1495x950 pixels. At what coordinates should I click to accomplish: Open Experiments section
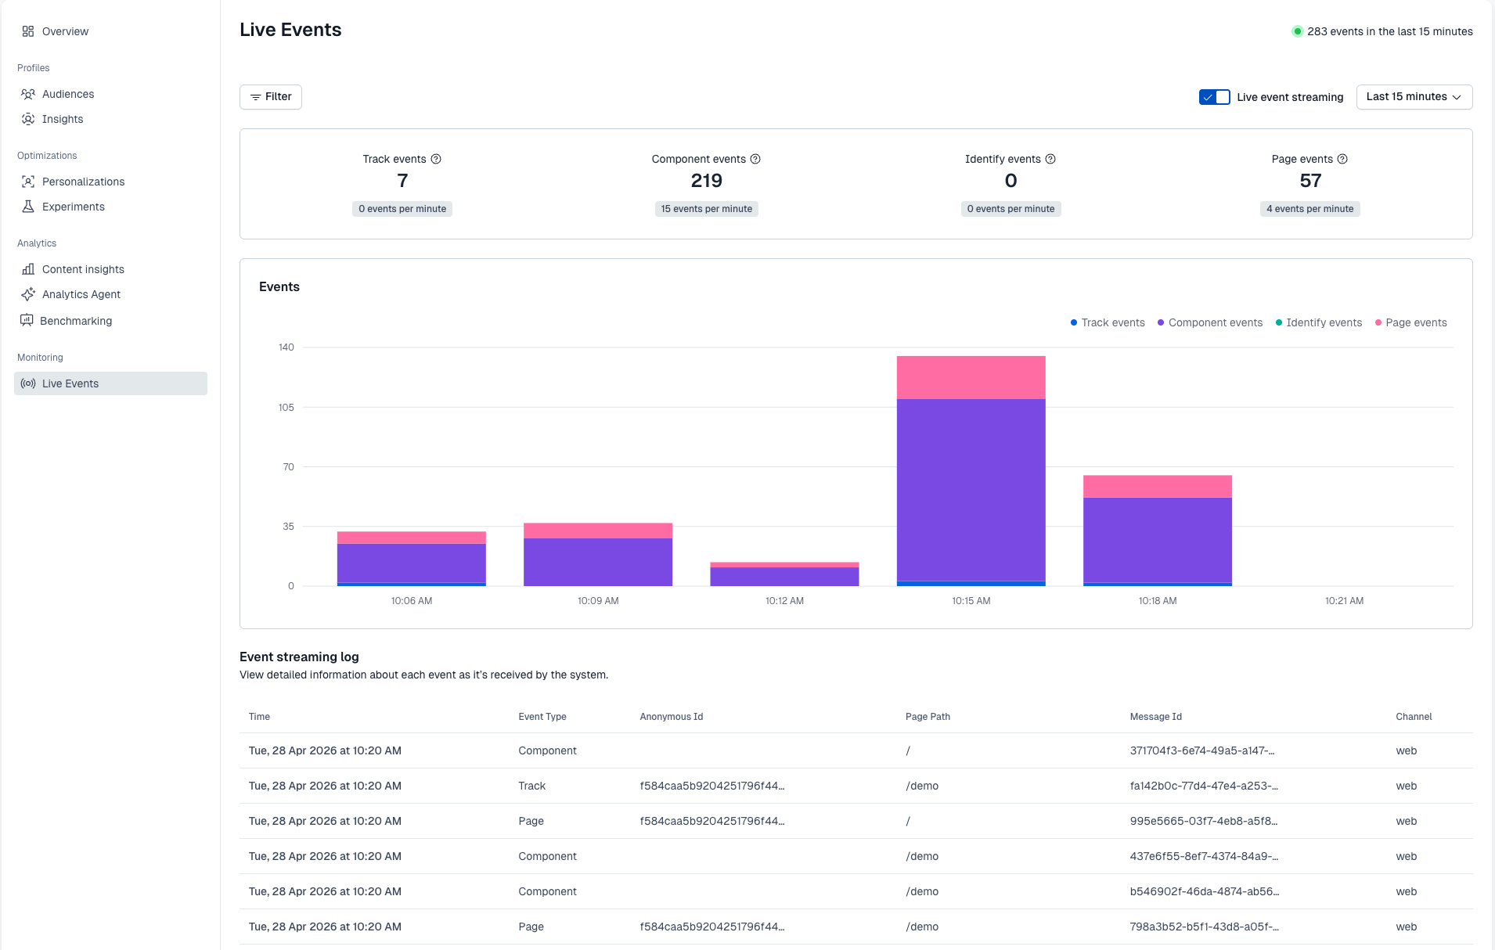tap(110, 207)
